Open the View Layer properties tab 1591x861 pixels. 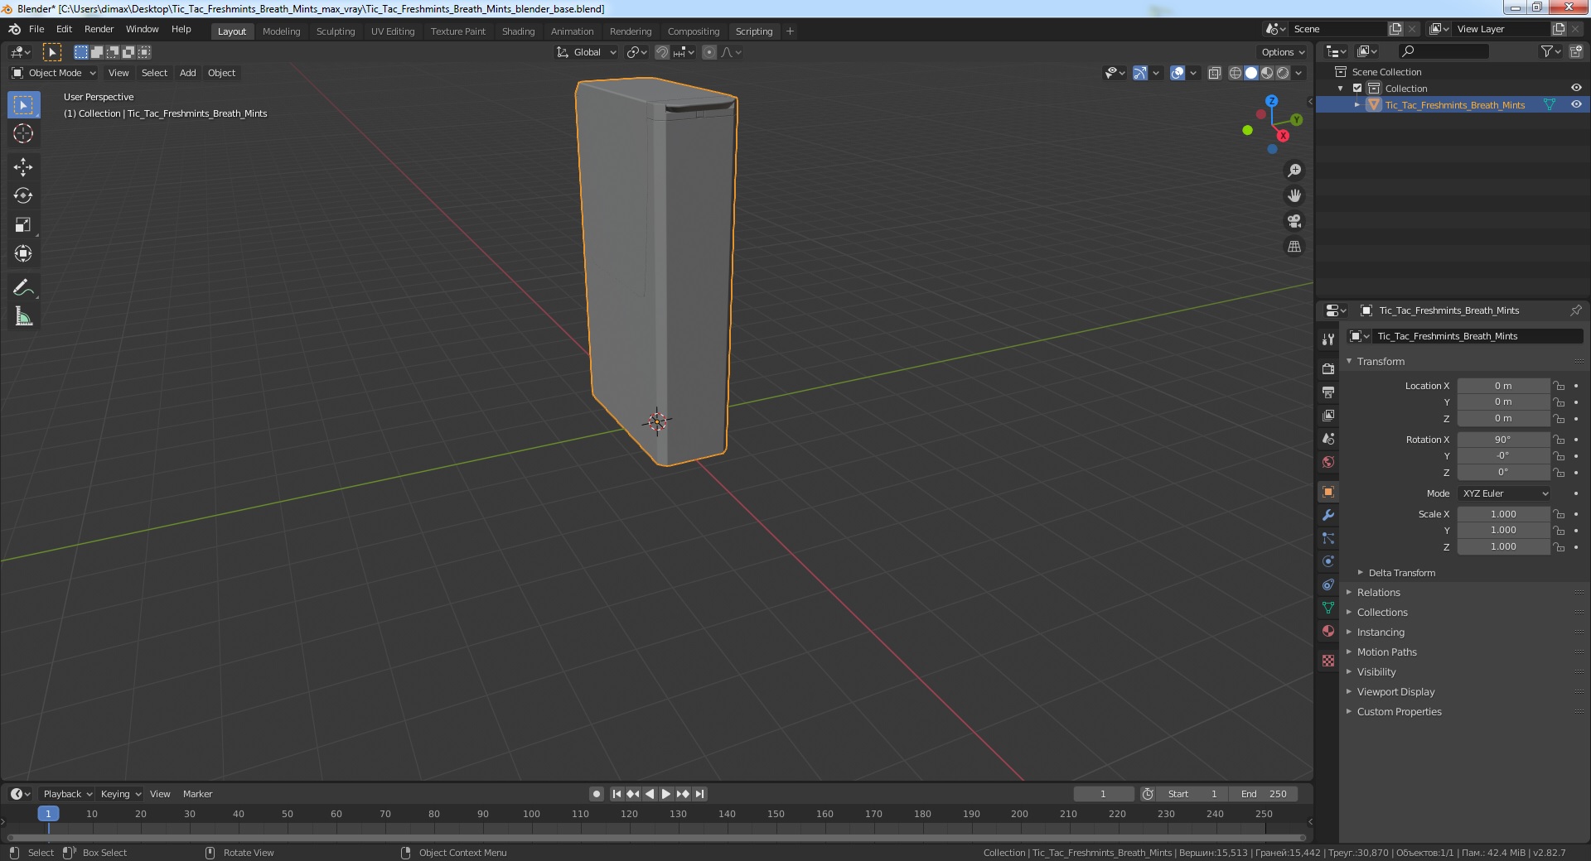tap(1328, 415)
